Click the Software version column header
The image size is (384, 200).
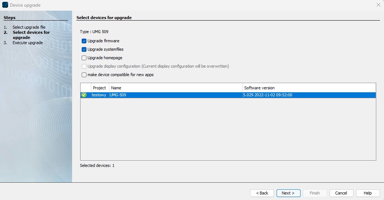[x=309, y=88]
